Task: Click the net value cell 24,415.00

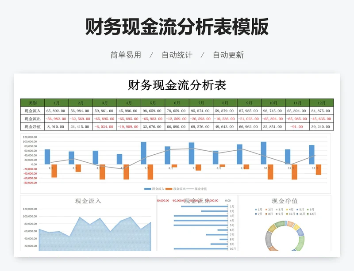Action: point(81,126)
